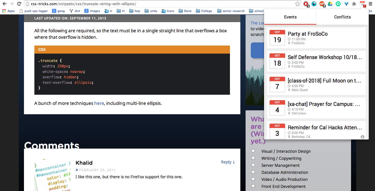Open the Chrome hamburger menu
The width and height of the screenshot is (375, 191).
[370, 4]
